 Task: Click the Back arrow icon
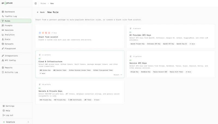point(38,12)
